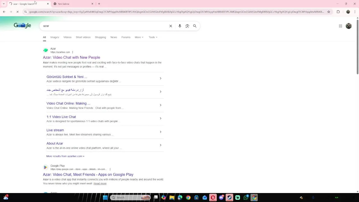The image size is (359, 202).
Task: Open Discord from the taskbar
Action: [x=221, y=198]
